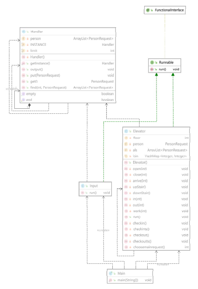
Task: Click the int type of the limit field
Action: pyautogui.click(x=112, y=50)
